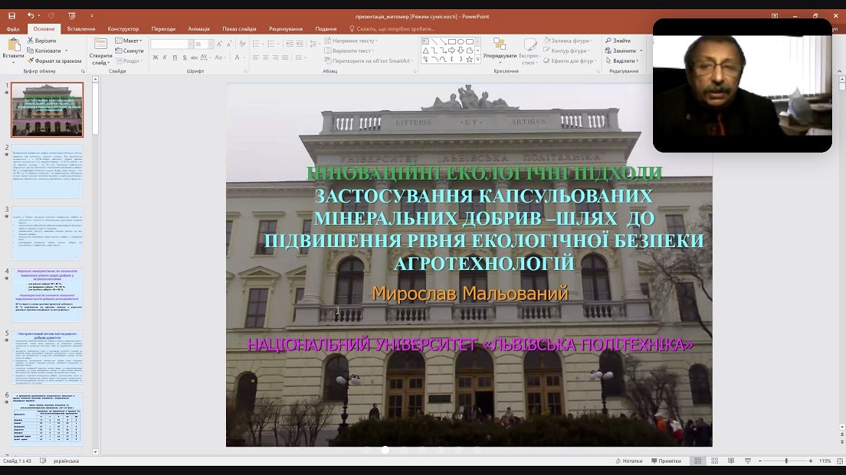Click the Cut (Вирізати) scissors icon
Screen dimensions: 846x475
pos(31,41)
